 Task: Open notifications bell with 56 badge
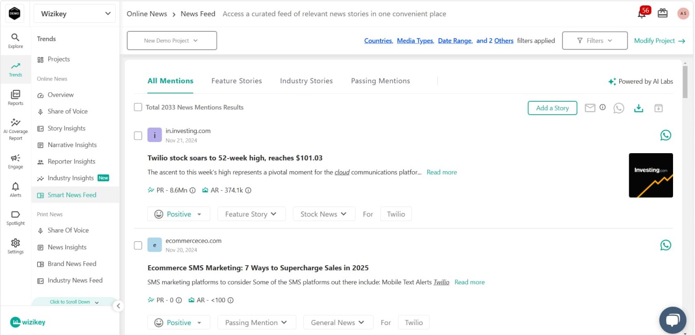[x=643, y=13]
